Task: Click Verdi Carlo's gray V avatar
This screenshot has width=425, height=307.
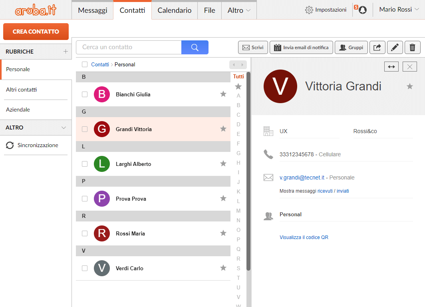Action: tap(101, 268)
